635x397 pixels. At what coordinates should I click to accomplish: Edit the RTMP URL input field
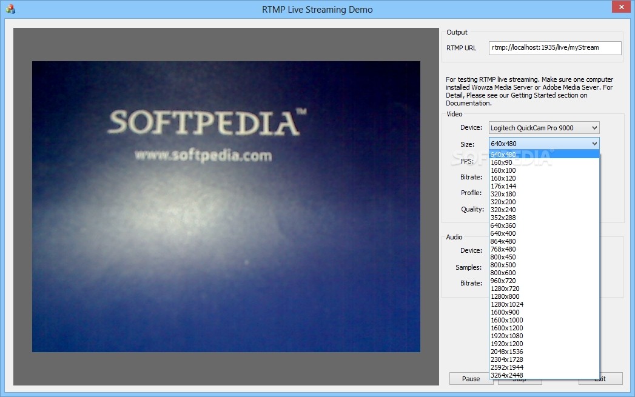pyautogui.click(x=555, y=48)
